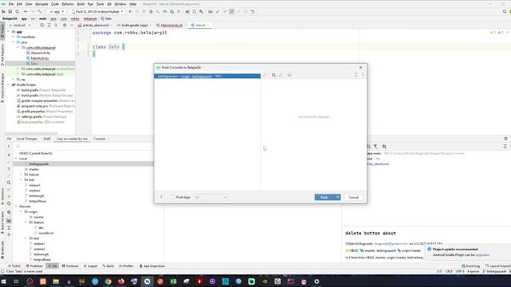Screen dimensions: 511x287
Task: Open the Build menu
Action: [x=81, y=4]
